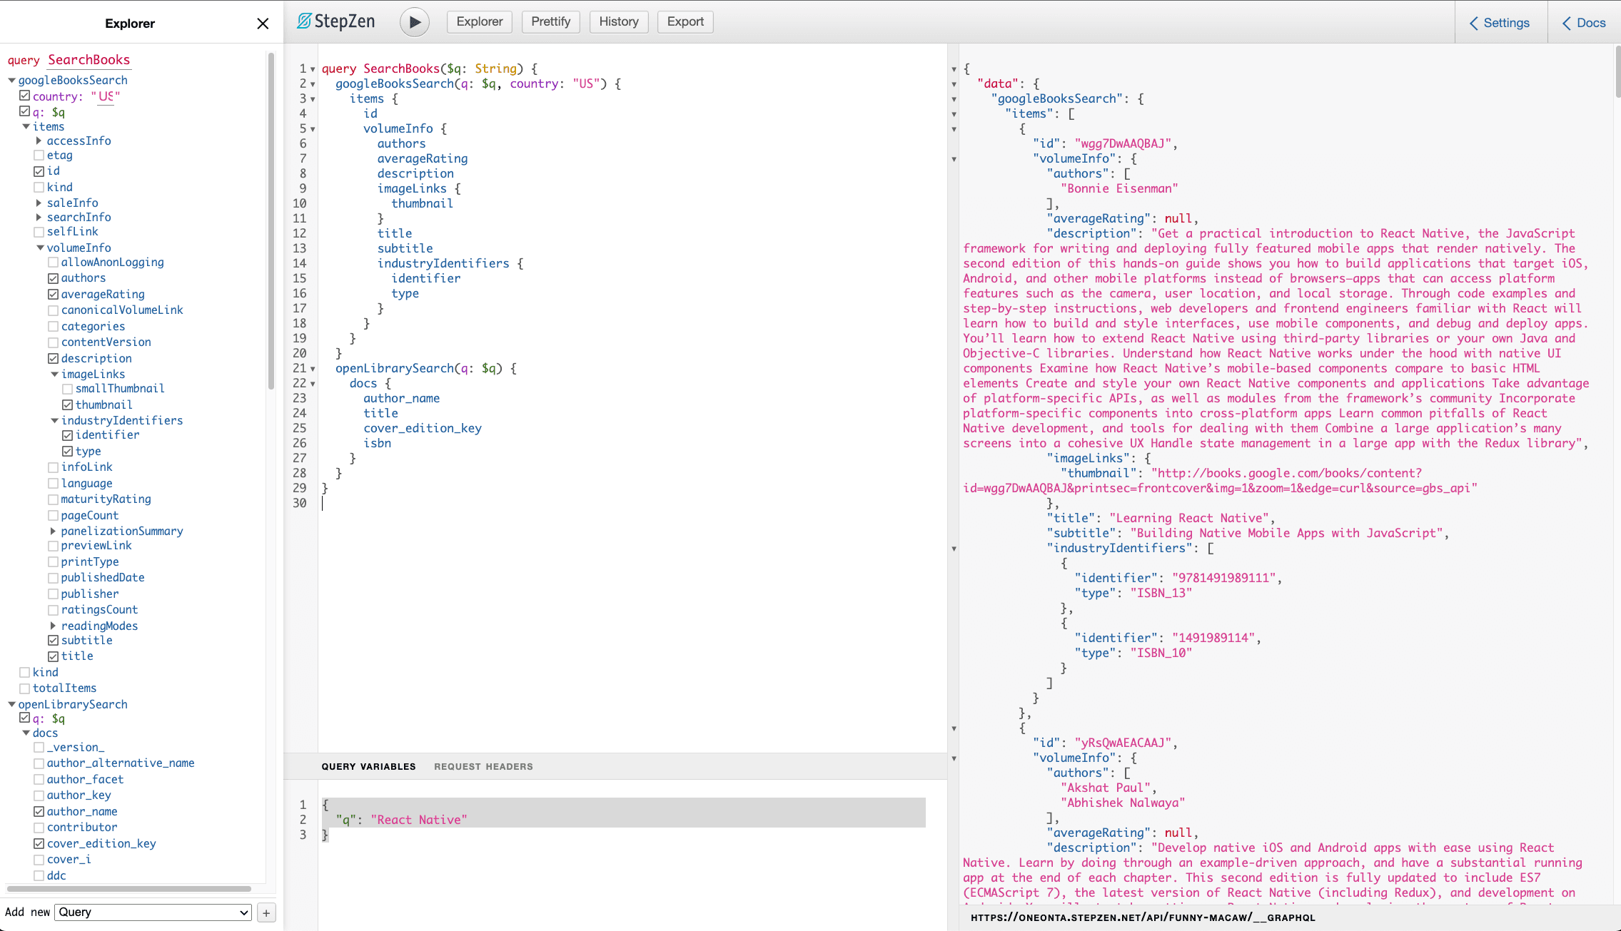
Task: Expand the accessInfo tree node
Action: [39, 141]
